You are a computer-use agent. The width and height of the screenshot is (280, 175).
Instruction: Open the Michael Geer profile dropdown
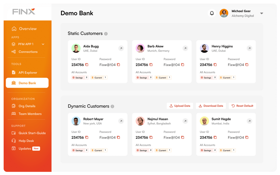point(262,13)
